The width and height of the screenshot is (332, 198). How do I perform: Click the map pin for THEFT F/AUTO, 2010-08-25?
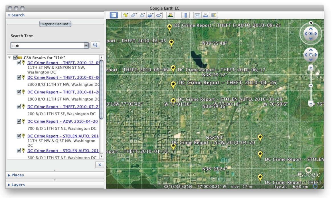click(169, 28)
